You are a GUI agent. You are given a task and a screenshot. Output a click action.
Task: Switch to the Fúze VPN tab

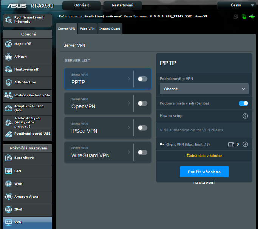click(87, 29)
